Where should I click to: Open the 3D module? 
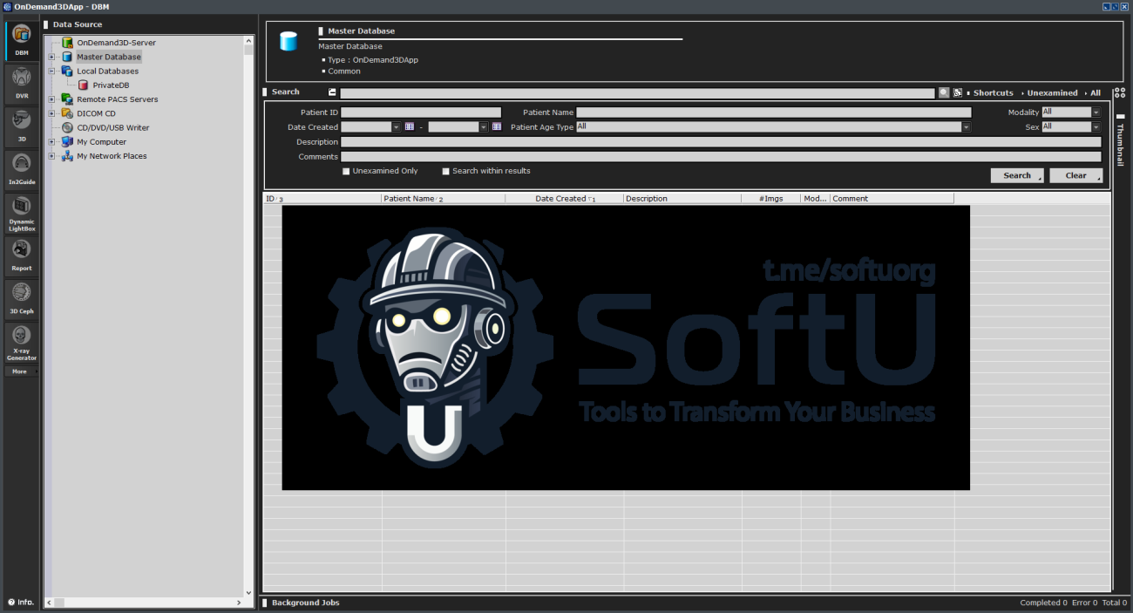point(22,126)
